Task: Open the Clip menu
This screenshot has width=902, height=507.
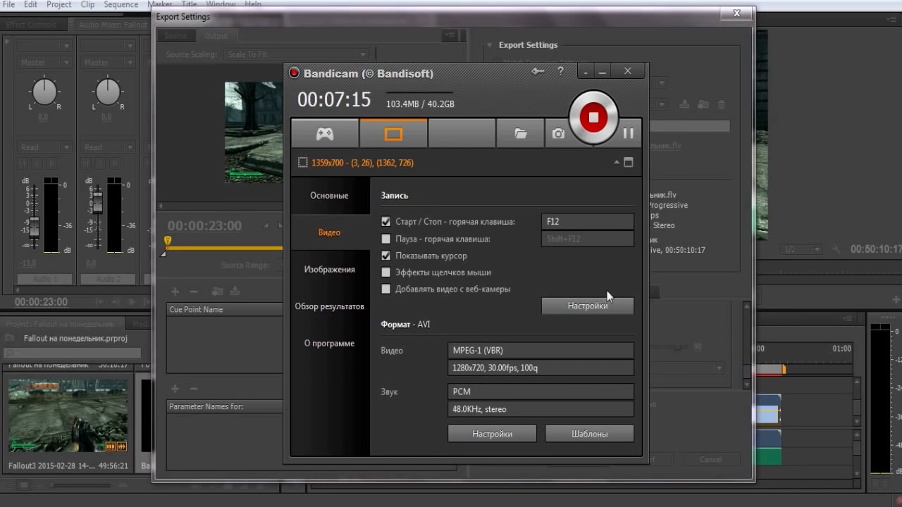Action: coord(87,4)
